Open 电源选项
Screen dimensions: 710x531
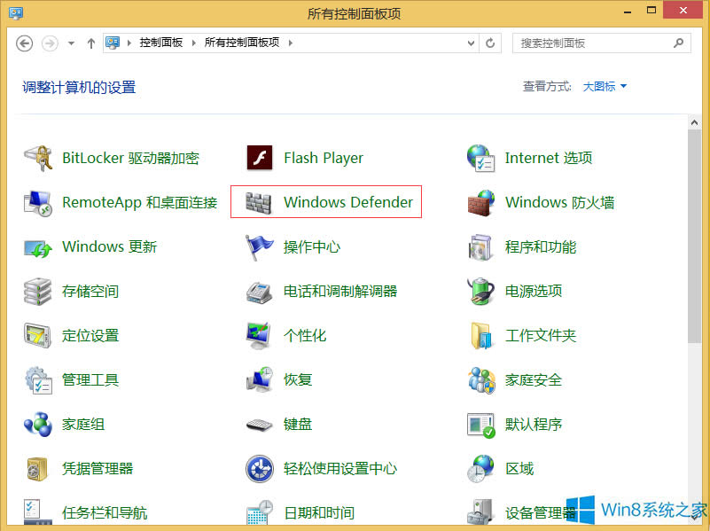533,291
